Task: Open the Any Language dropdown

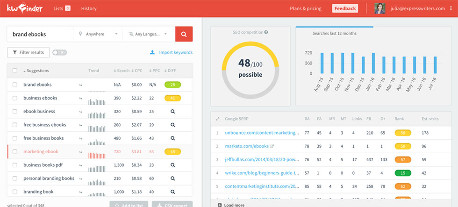Action: [x=148, y=34]
